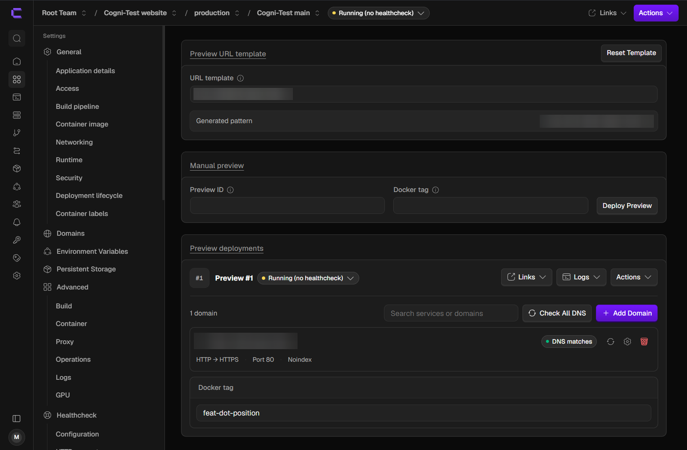Open the terminal icon in left rail

point(17,97)
